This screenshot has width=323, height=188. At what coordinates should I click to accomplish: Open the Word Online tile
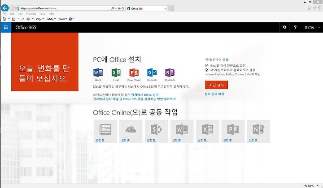point(182,131)
